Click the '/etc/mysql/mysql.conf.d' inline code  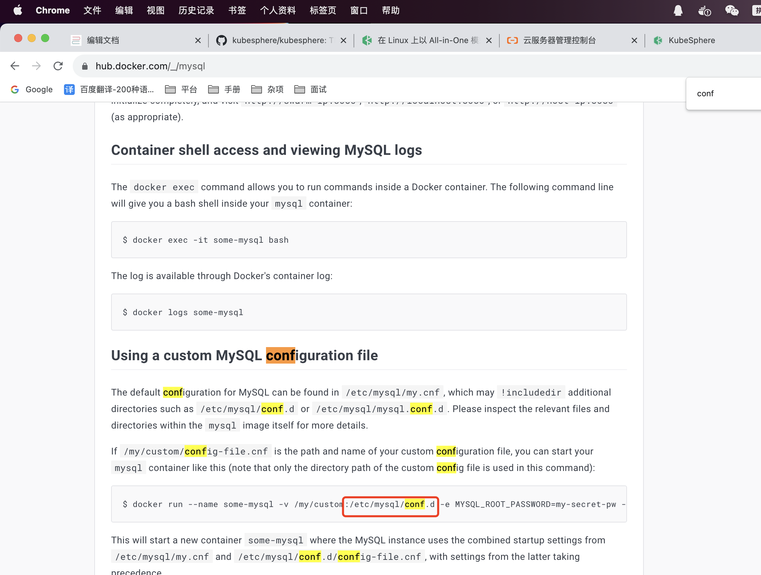(x=379, y=409)
